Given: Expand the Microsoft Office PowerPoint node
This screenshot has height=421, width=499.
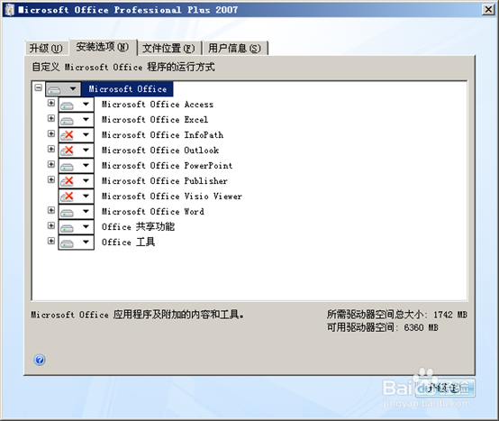Looking at the screenshot, I should (x=51, y=164).
